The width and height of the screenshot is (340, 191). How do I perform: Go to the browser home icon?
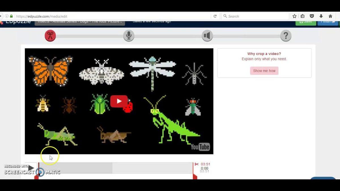(330, 16)
